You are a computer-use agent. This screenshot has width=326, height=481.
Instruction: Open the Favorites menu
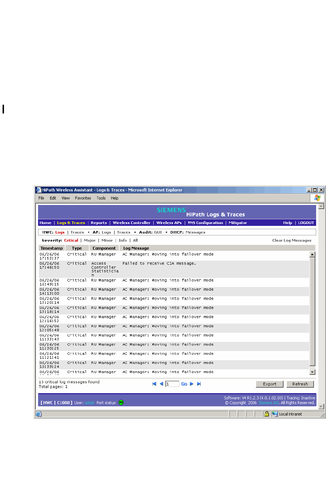point(83,198)
